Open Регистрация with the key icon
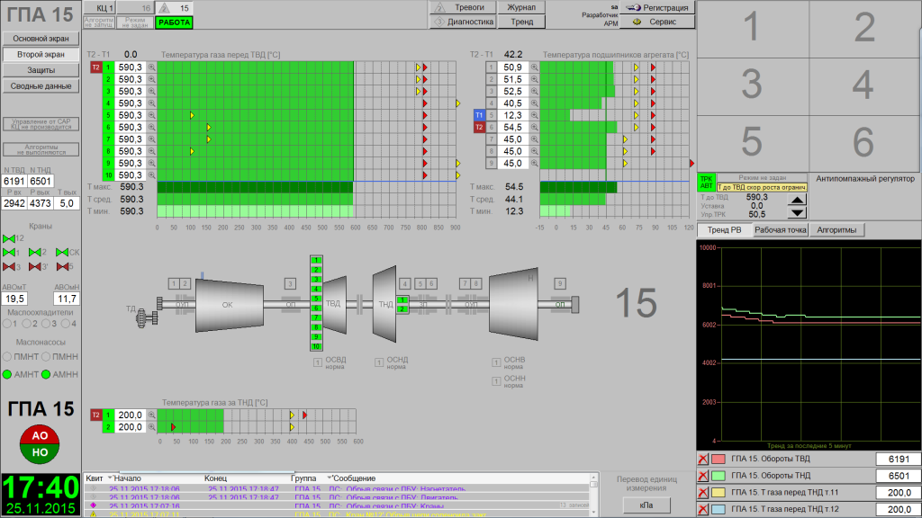The image size is (922, 518). [657, 7]
